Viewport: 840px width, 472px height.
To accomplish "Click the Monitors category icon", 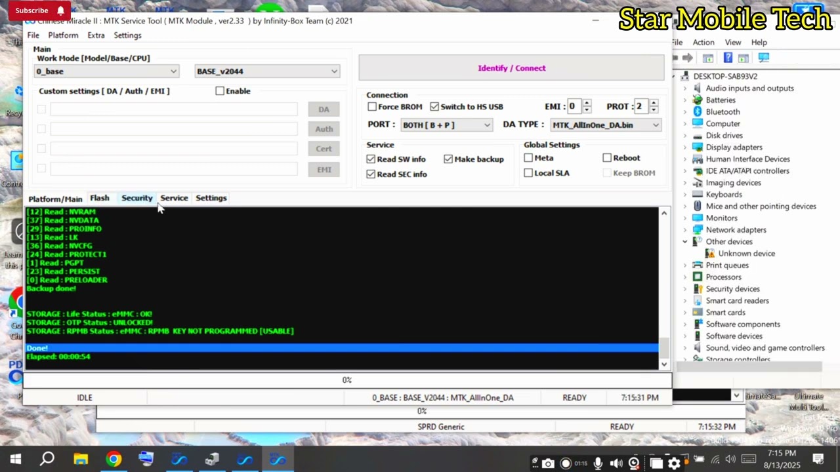I will point(698,218).
